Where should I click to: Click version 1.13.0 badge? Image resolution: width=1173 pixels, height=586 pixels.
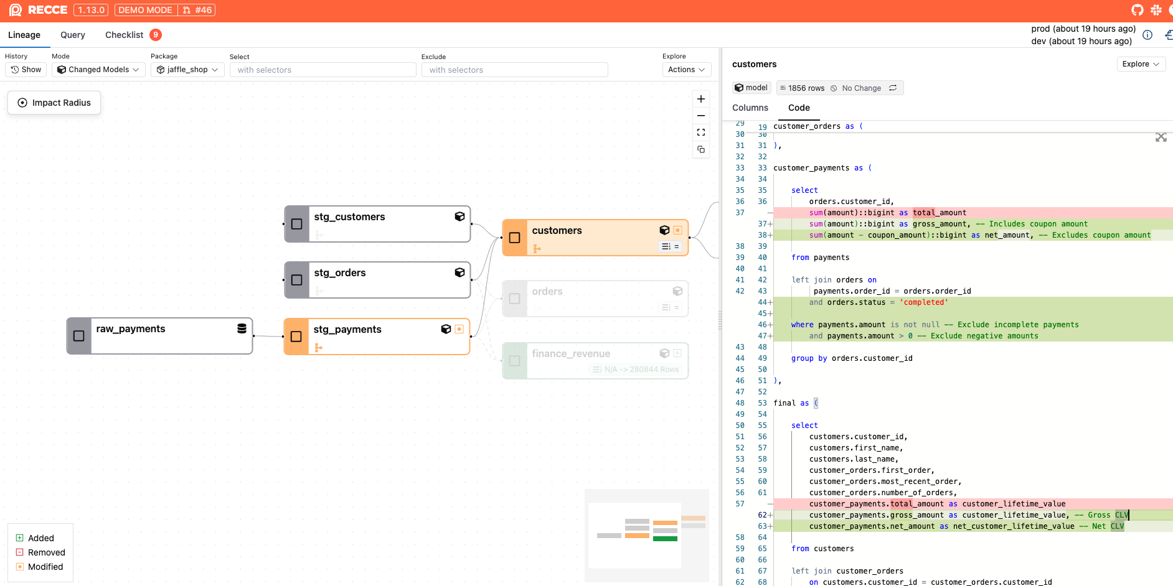[91, 10]
